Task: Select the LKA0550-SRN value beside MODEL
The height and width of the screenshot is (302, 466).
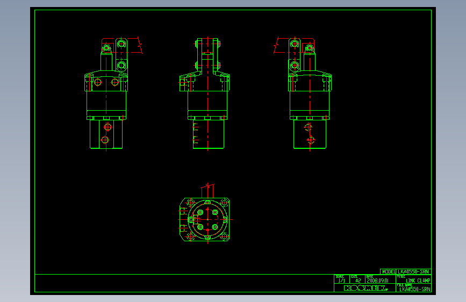Action: [413, 272]
